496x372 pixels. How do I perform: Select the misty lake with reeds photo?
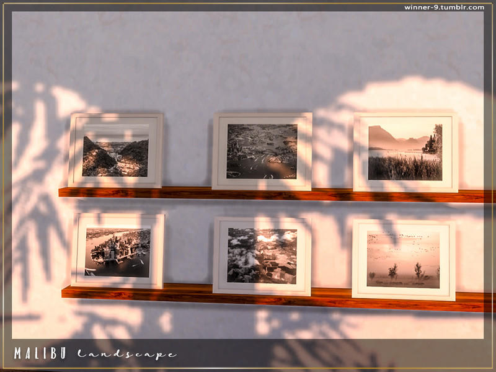pos(405,152)
